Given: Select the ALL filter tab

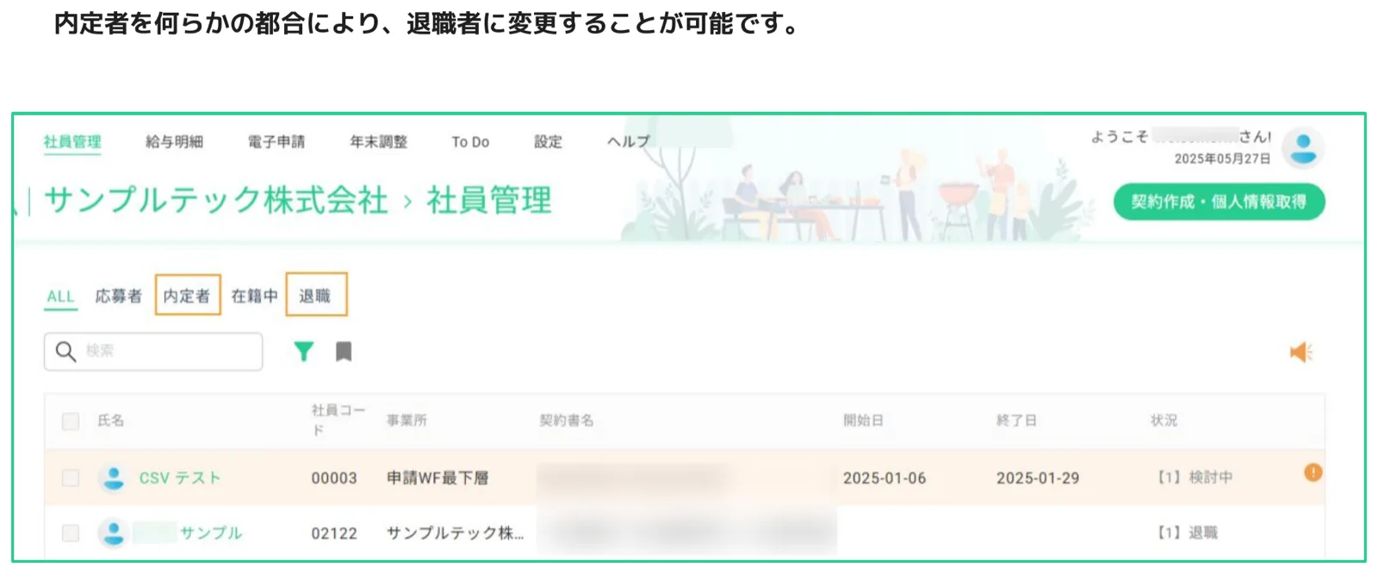Looking at the screenshot, I should (60, 296).
